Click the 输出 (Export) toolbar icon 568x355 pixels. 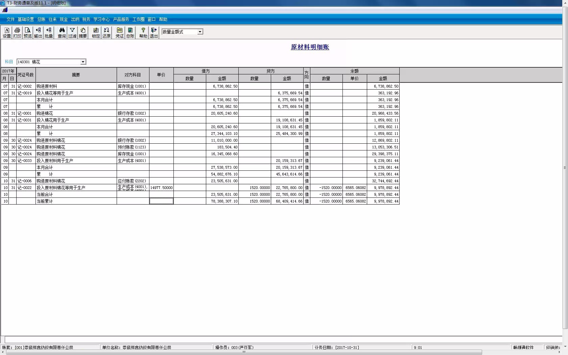coord(38,33)
